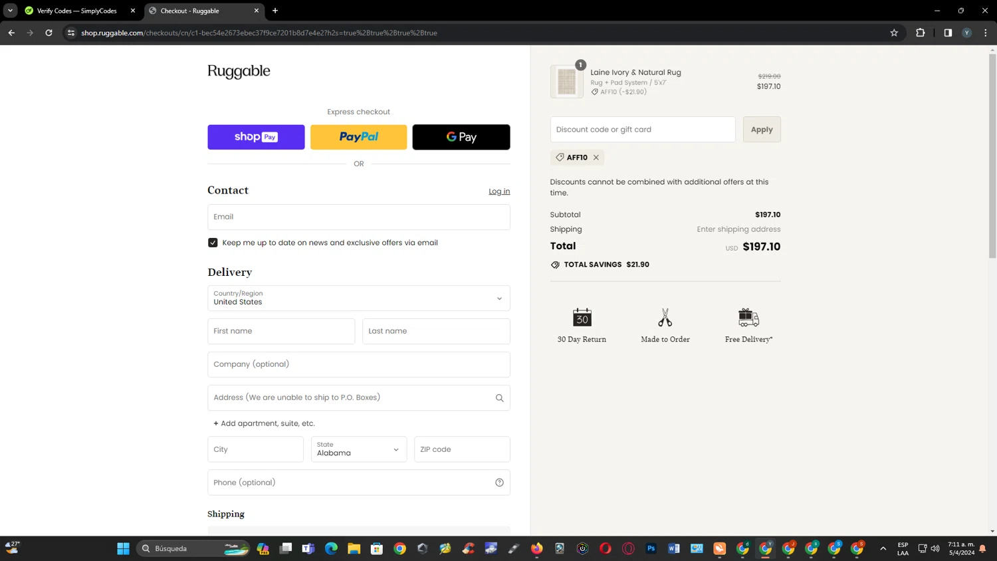The width and height of the screenshot is (997, 561).
Task: Click the Made to Order scissors icon
Action: [x=665, y=317]
